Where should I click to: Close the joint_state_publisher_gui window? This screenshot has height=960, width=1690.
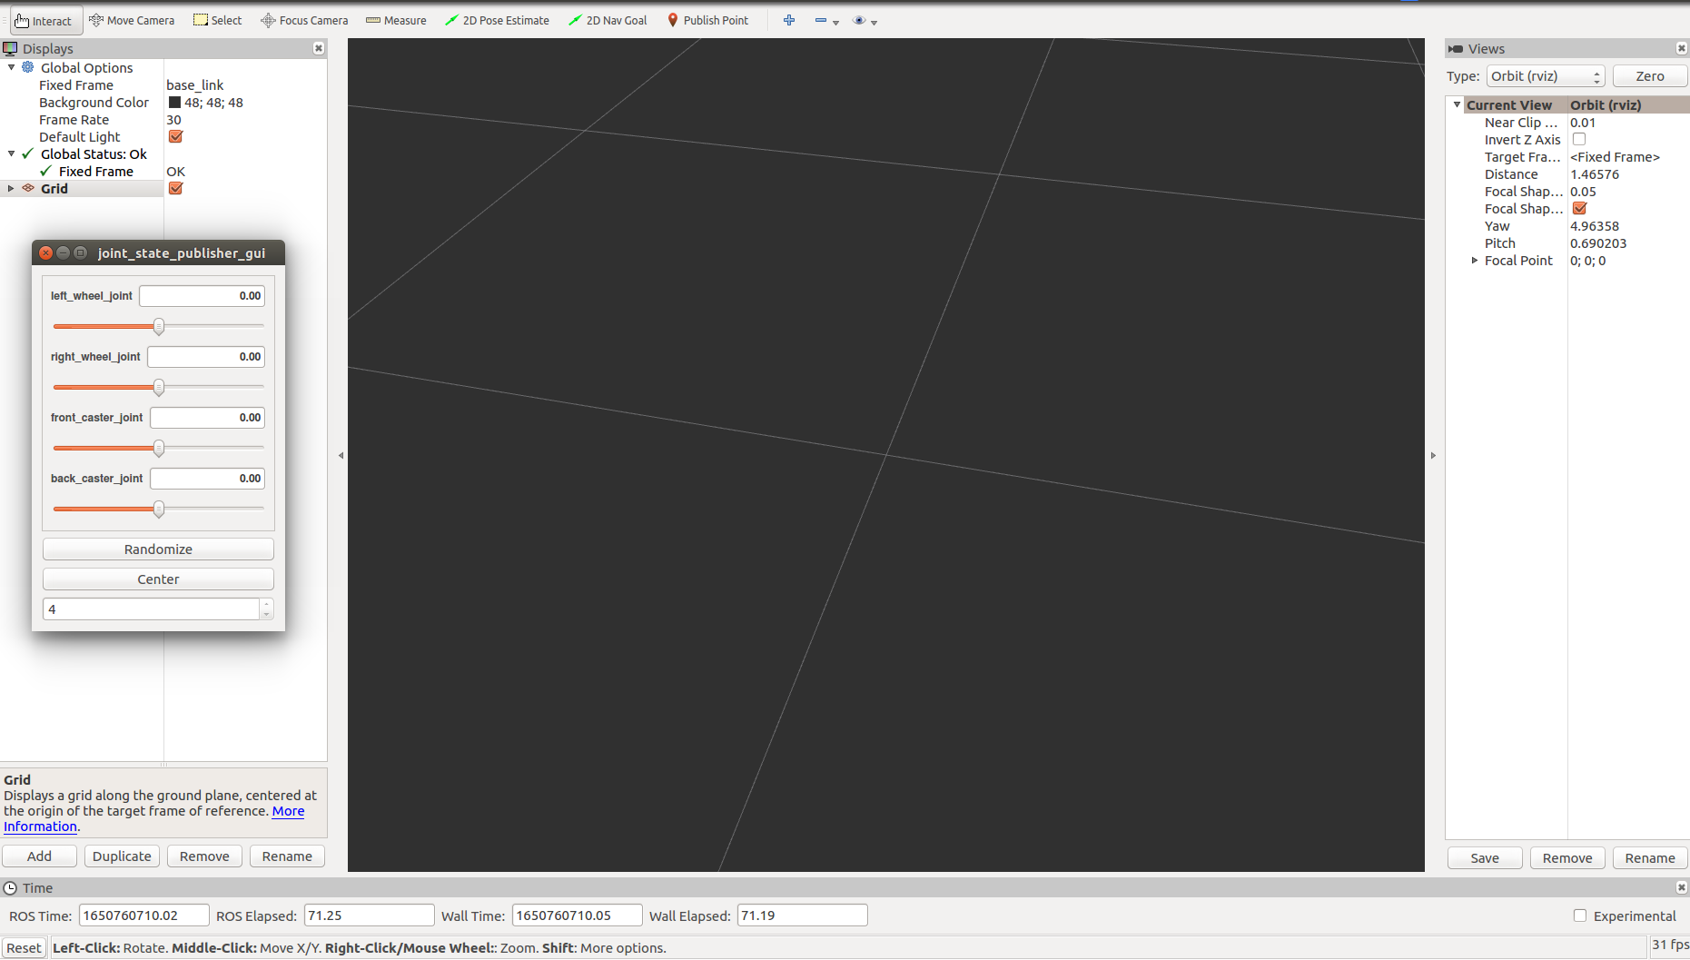(x=46, y=252)
